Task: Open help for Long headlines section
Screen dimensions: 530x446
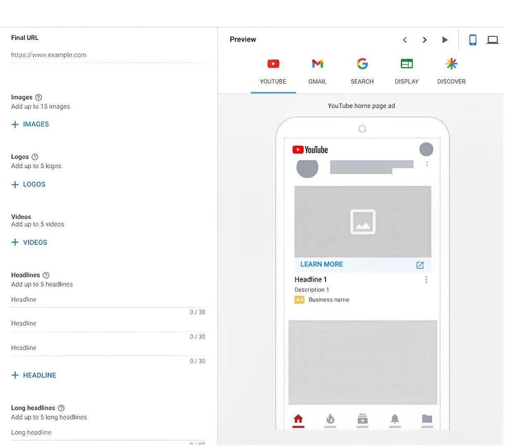Action: click(61, 408)
